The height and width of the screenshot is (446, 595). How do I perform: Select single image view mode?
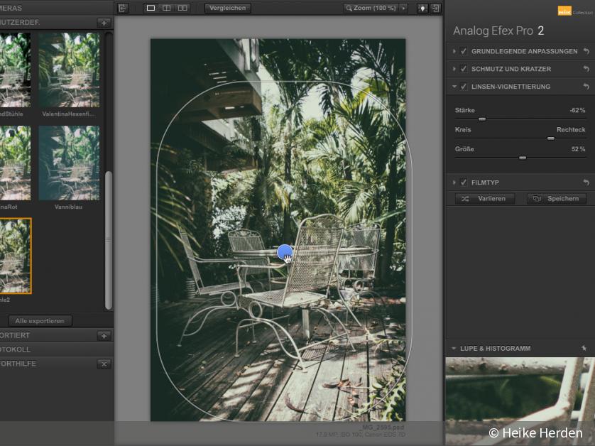tap(151, 8)
